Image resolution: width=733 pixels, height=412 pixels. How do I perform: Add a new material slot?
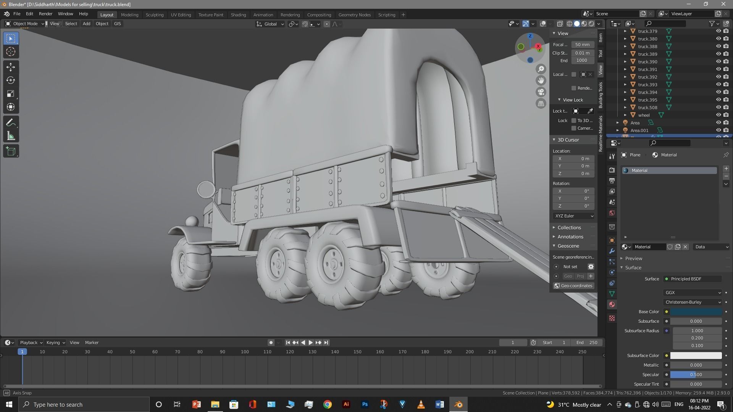pos(726,169)
